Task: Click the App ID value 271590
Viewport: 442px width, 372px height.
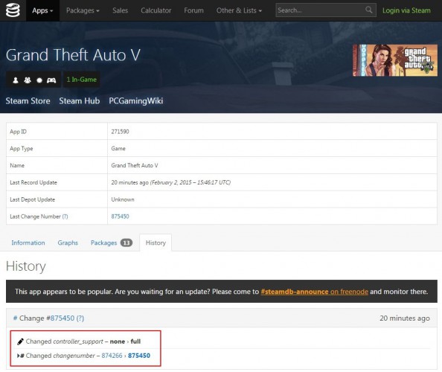Action: 120,132
